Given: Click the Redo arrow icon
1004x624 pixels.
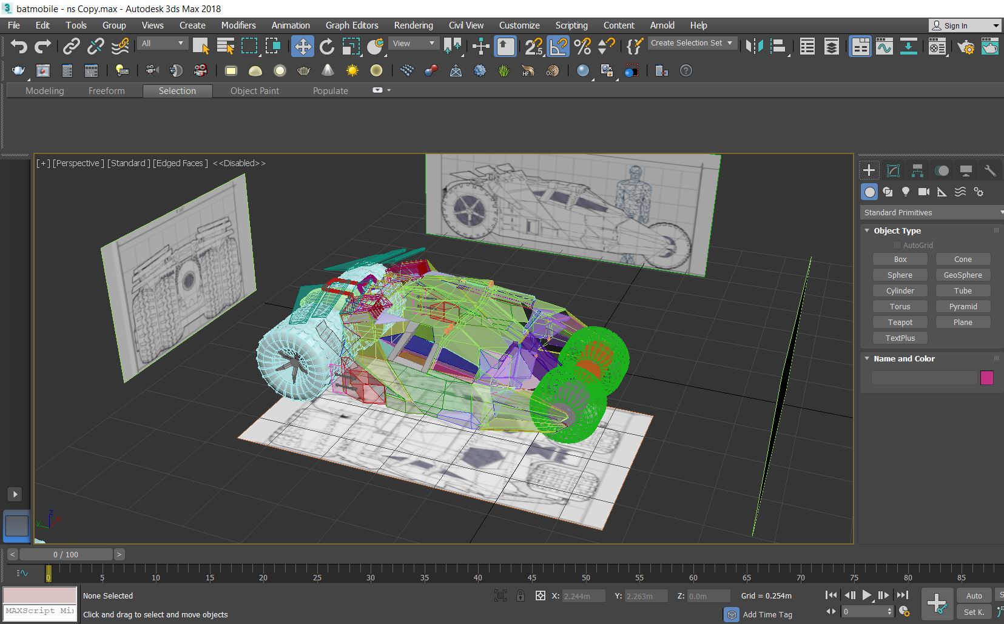Looking at the screenshot, I should (x=43, y=46).
